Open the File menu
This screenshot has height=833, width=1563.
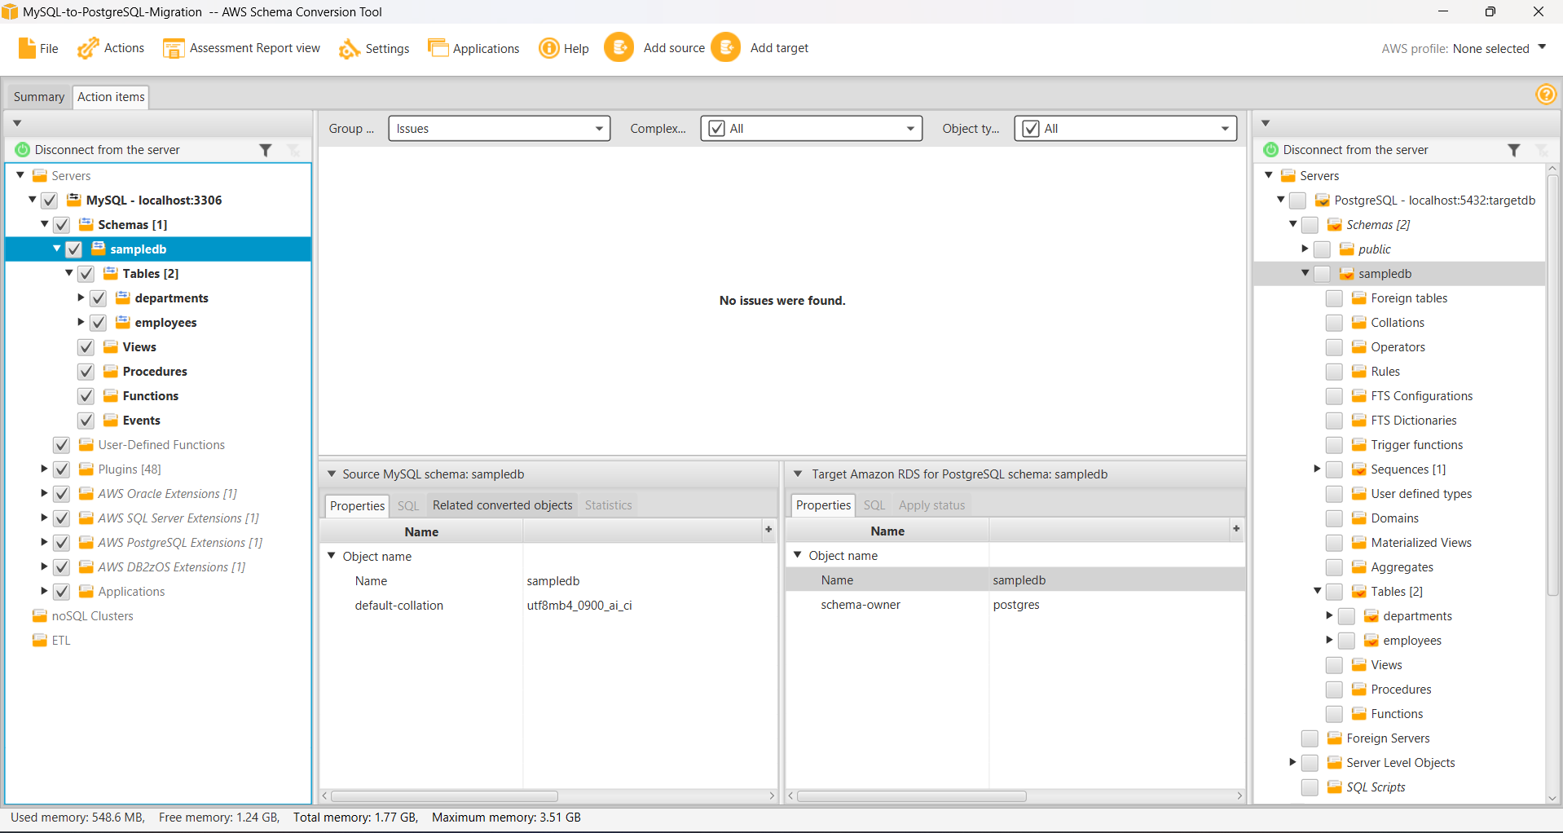pos(37,47)
